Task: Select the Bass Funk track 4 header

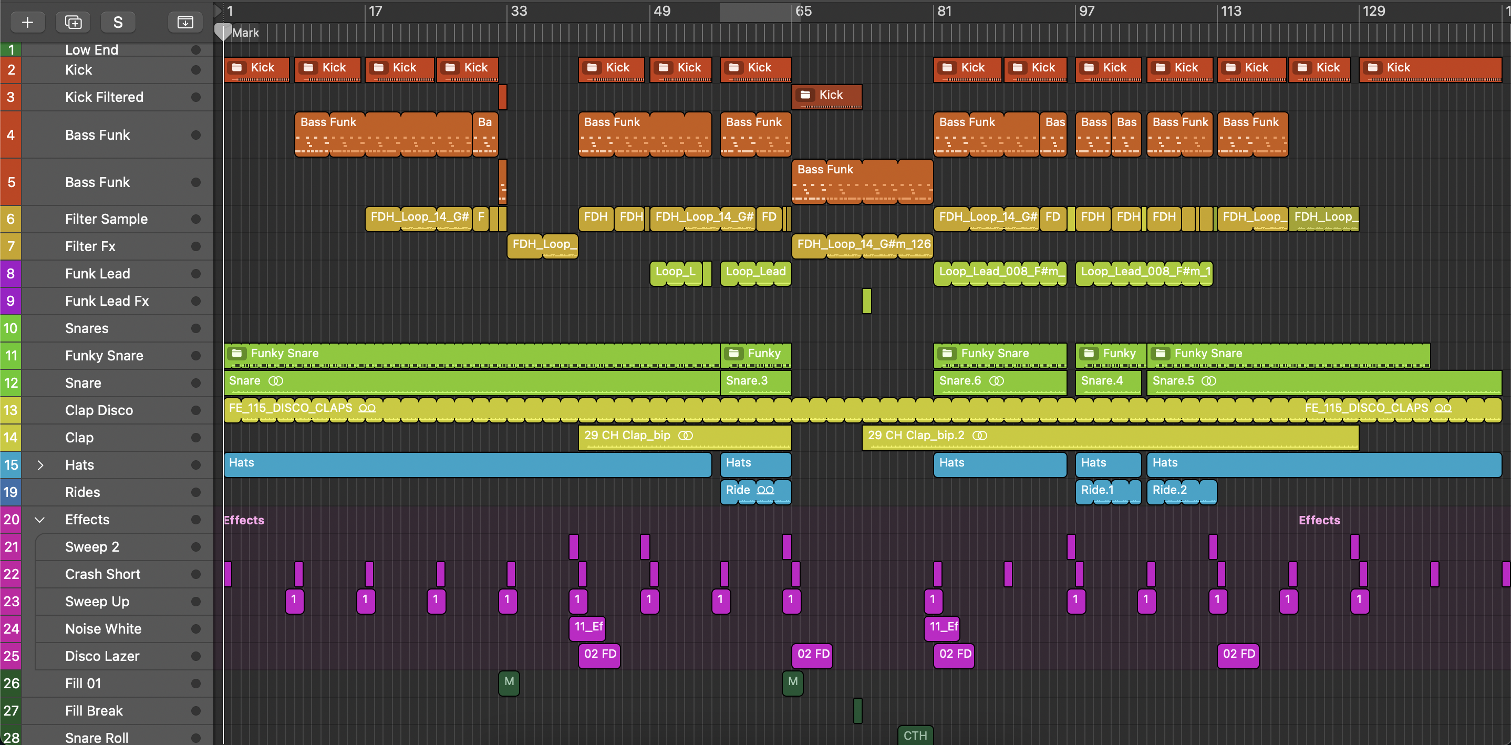Action: 97,135
